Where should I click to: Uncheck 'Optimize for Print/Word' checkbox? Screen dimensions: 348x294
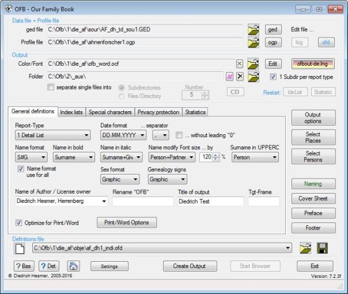click(19, 222)
